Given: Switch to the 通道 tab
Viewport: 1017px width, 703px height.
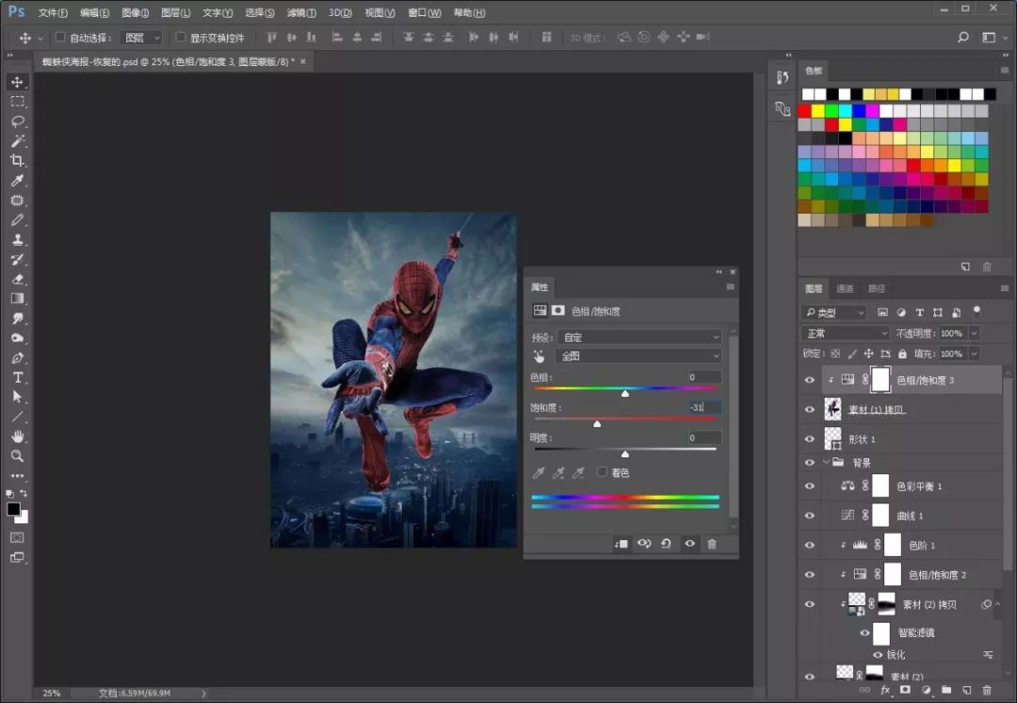Looking at the screenshot, I should click(845, 288).
